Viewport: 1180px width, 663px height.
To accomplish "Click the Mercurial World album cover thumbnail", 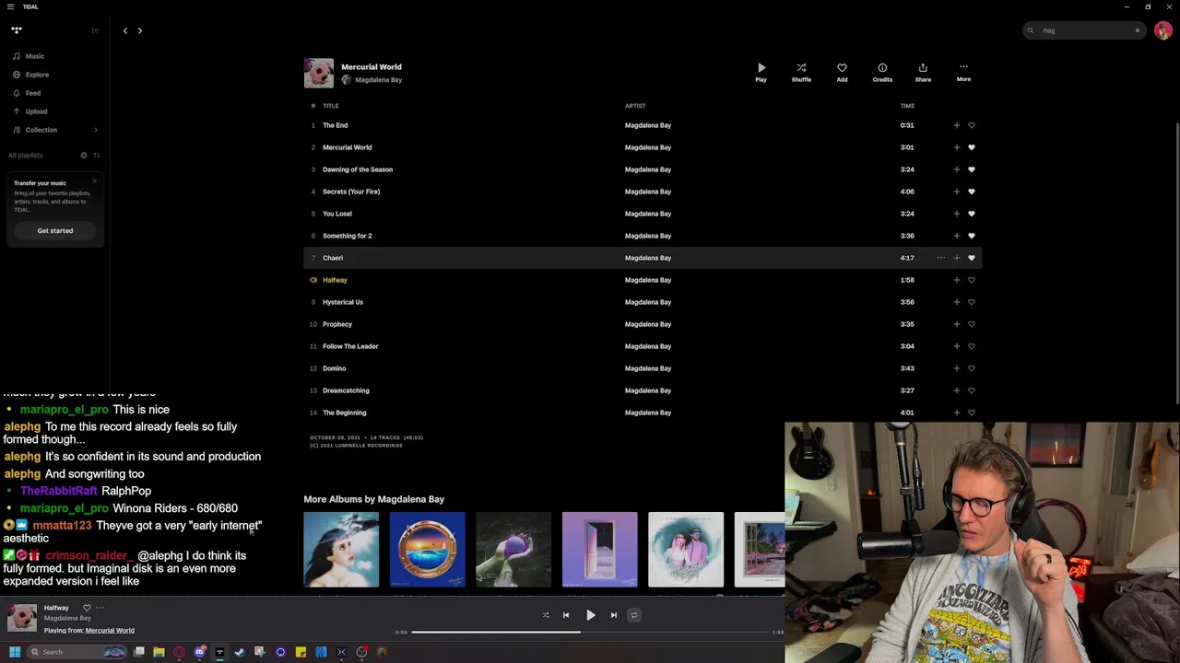I will [x=319, y=73].
